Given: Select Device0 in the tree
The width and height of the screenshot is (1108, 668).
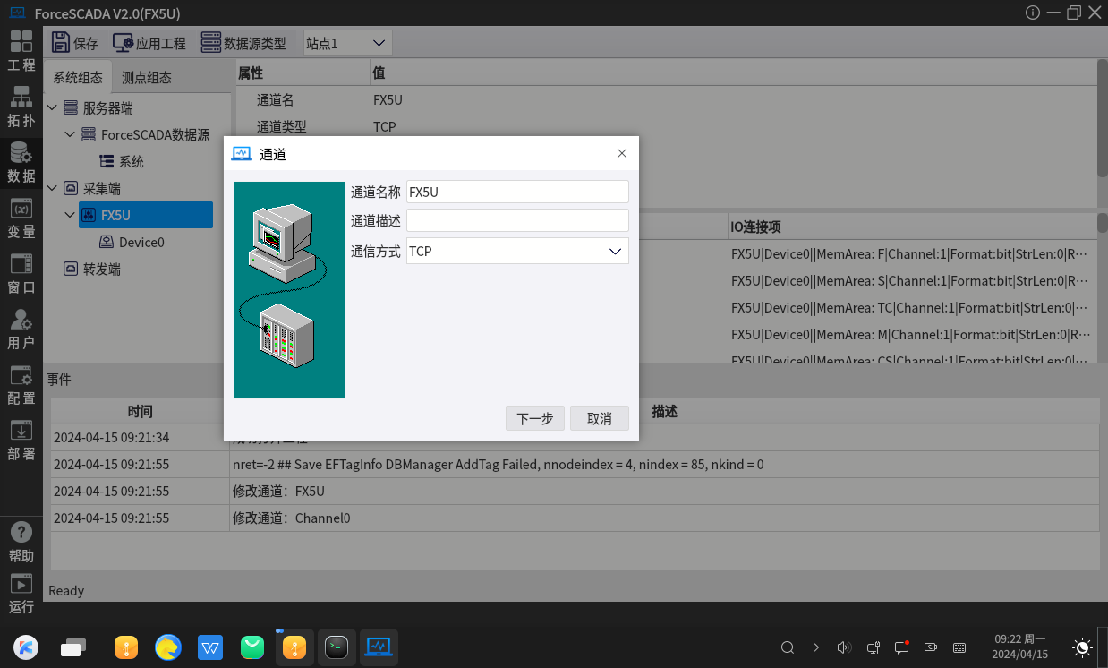Looking at the screenshot, I should 141,243.
